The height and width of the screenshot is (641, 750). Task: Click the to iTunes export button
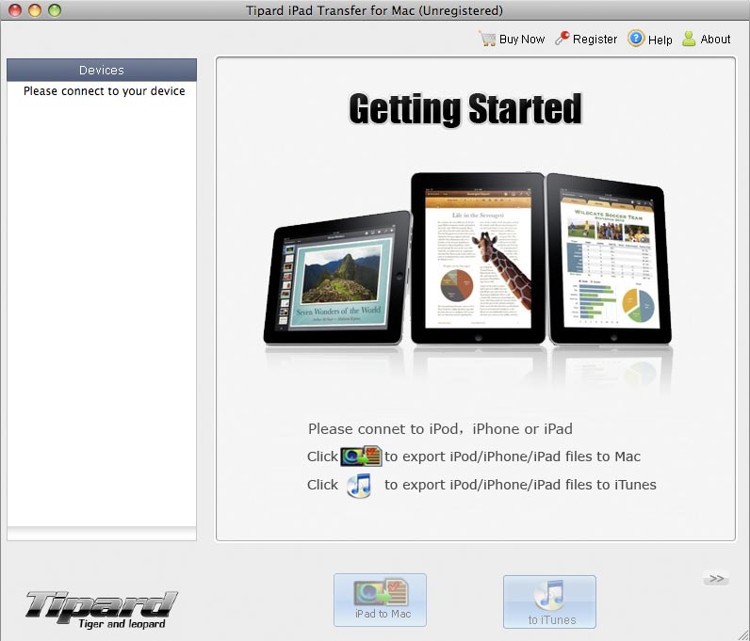coord(549,601)
